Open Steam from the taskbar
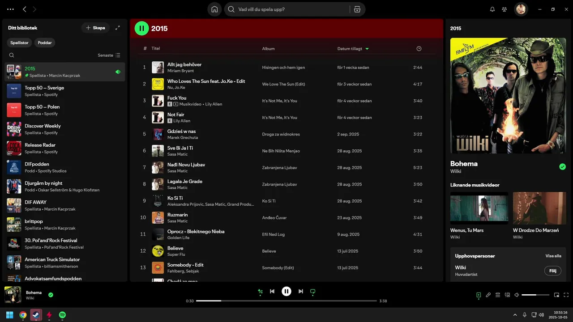 coord(36,315)
